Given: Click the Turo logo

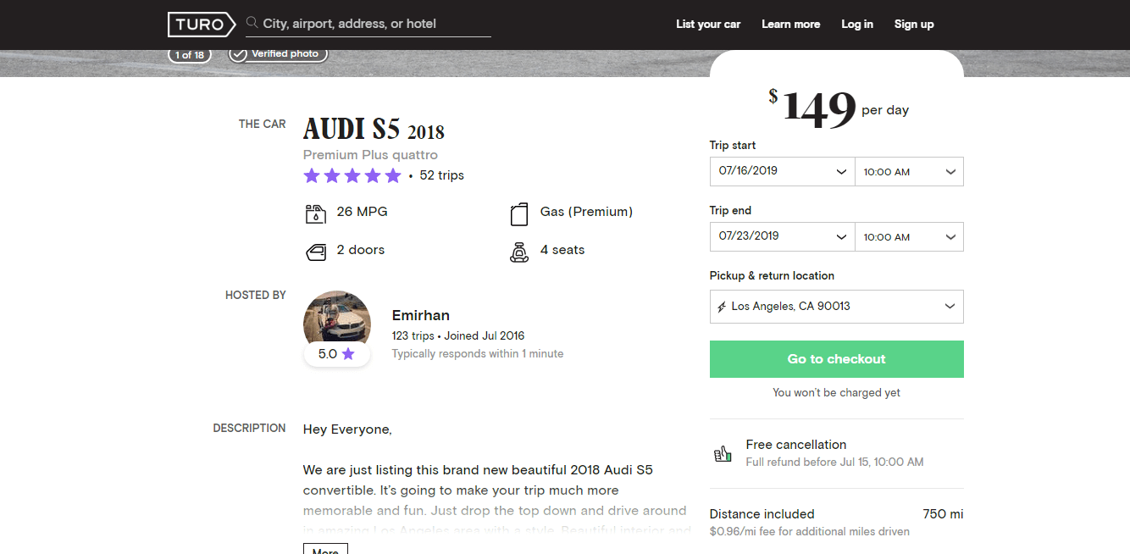Looking at the screenshot, I should [x=202, y=25].
